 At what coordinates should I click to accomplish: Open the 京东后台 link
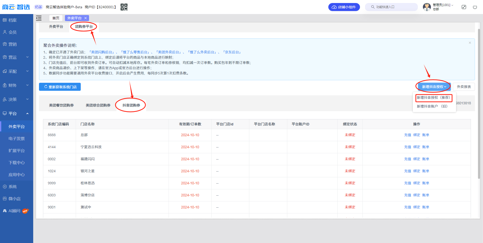click(232, 52)
